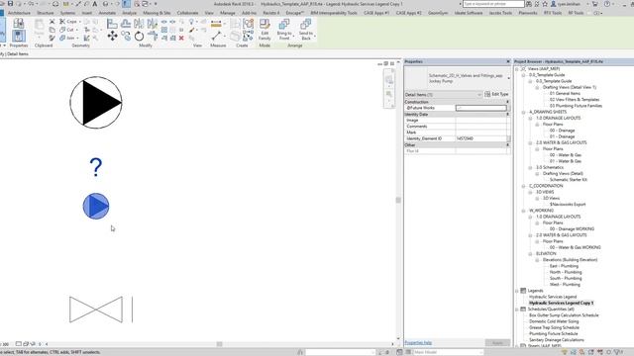
Task: Open Hydraulic Services Legend in Project Browser
Action: point(553,297)
